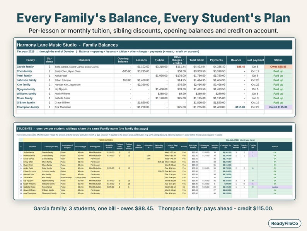Click the "Monthly tuition" column header
Image resolution: width=307 pixels, height=231 pixels.
coord(109,147)
